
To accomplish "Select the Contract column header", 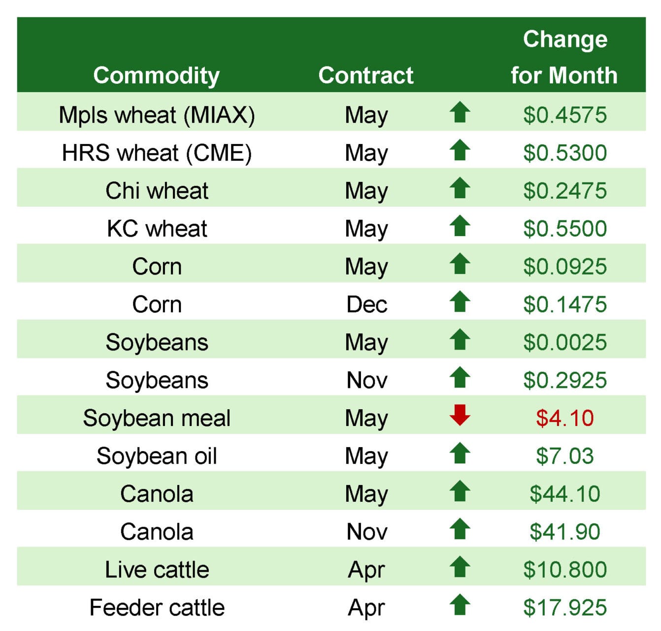I will tap(366, 75).
